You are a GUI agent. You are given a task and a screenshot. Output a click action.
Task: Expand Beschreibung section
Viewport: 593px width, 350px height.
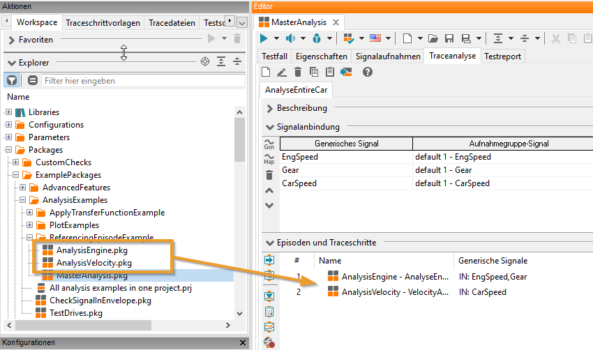pyautogui.click(x=270, y=109)
